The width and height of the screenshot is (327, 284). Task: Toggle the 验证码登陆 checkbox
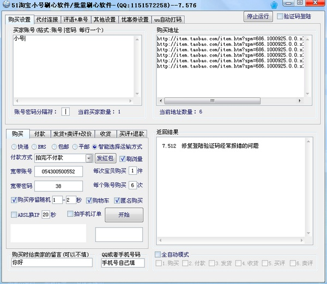click(280, 16)
